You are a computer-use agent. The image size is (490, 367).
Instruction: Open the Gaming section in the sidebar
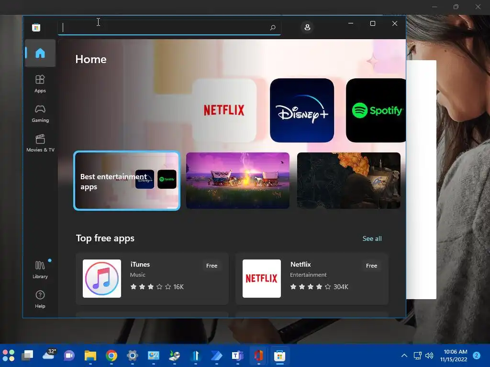[40, 114]
